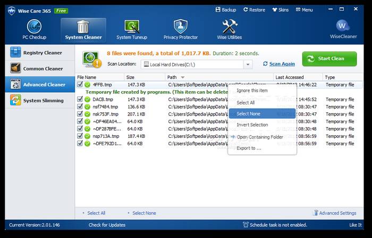
Task: Expand the Scan Location dropdown
Action: (248, 64)
